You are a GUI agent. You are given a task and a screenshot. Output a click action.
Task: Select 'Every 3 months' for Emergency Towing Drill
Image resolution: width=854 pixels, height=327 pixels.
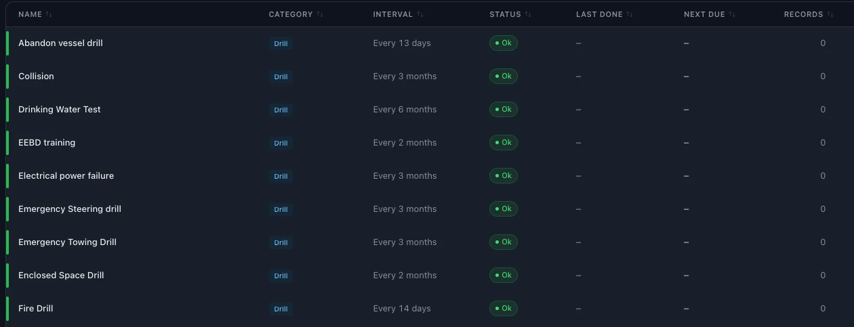point(405,242)
